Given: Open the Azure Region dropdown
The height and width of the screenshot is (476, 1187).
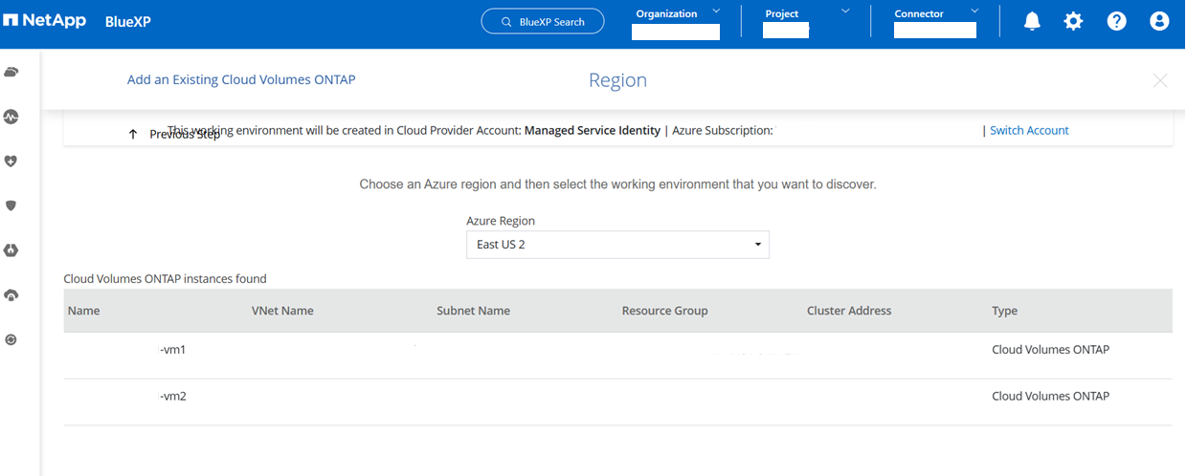Looking at the screenshot, I should pyautogui.click(x=617, y=245).
